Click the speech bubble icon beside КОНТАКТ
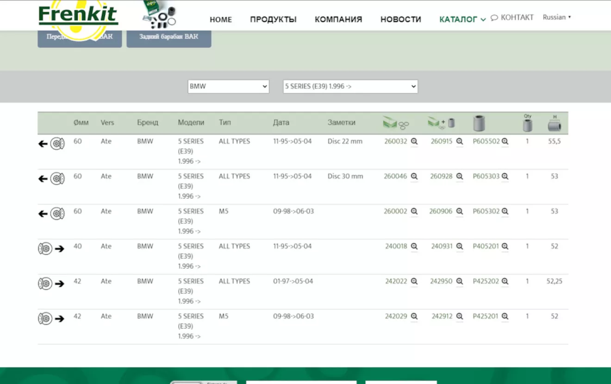The image size is (611, 384). (494, 18)
